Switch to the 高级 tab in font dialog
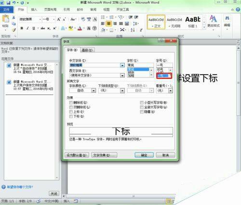241x205 pixels. pos(87,50)
